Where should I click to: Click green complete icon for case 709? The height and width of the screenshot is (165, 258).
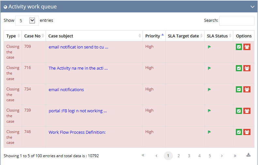pyautogui.click(x=239, y=47)
